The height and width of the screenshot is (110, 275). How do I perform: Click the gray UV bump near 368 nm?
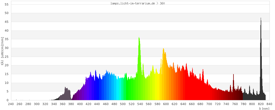[x=66, y=94]
